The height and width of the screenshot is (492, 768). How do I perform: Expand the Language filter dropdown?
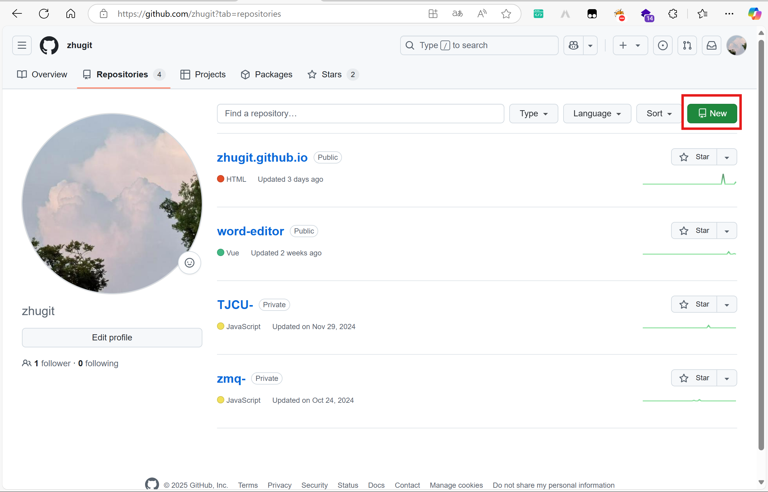(597, 114)
